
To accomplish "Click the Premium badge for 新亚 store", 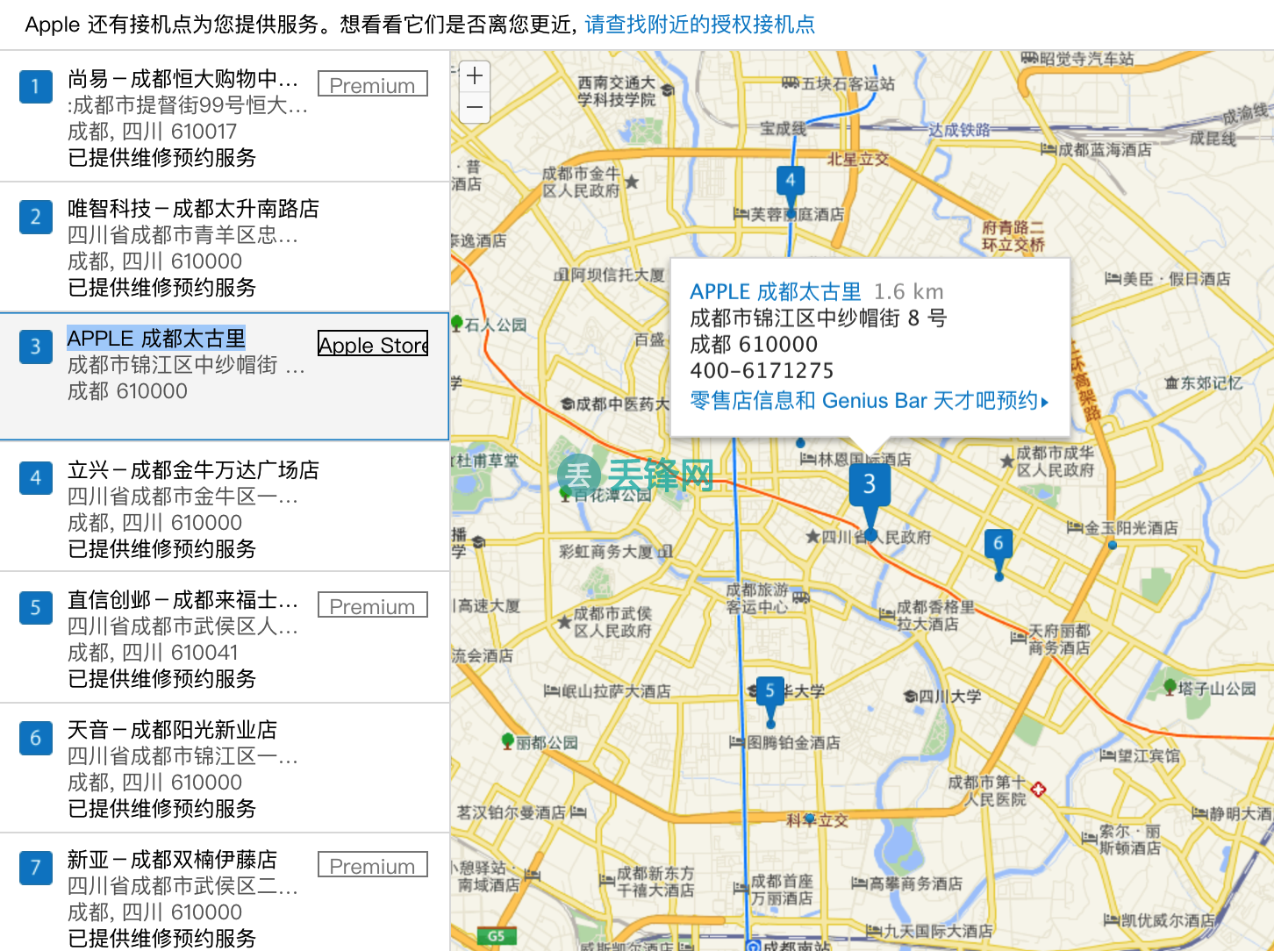I will coord(373,865).
